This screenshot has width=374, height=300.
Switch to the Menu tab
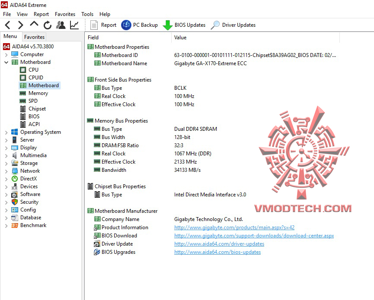point(10,36)
